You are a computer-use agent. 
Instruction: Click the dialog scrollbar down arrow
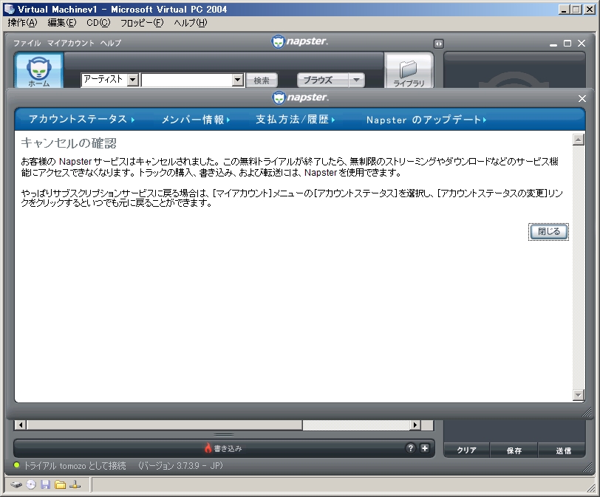tap(578, 394)
